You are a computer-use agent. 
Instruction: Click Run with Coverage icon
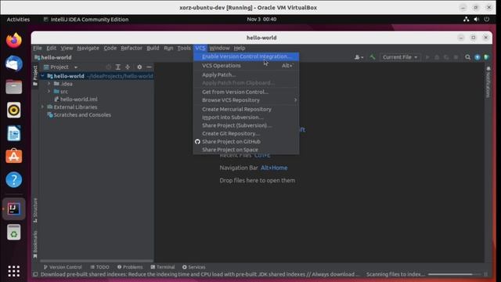point(446,57)
